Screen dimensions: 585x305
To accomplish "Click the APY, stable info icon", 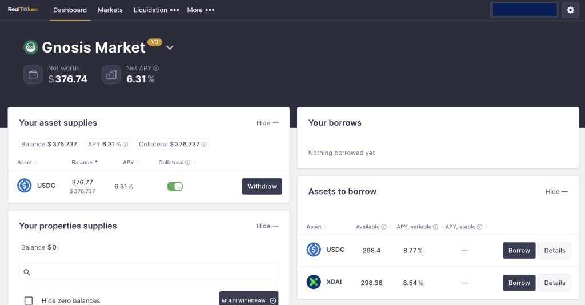I will pos(479,227).
